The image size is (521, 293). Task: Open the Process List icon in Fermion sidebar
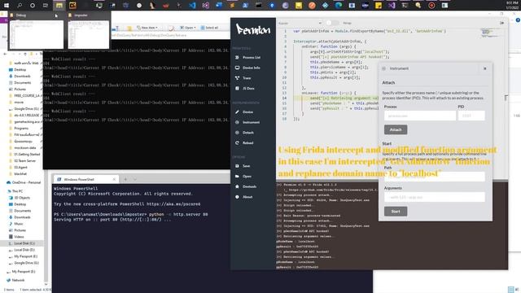(x=237, y=58)
